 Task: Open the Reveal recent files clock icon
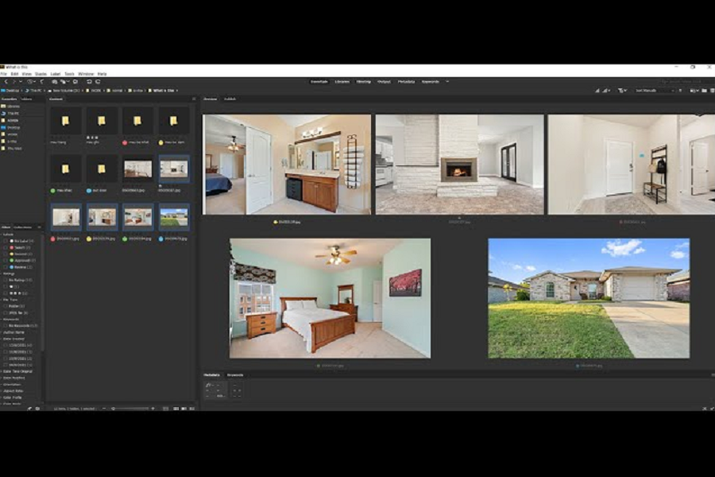click(x=30, y=82)
